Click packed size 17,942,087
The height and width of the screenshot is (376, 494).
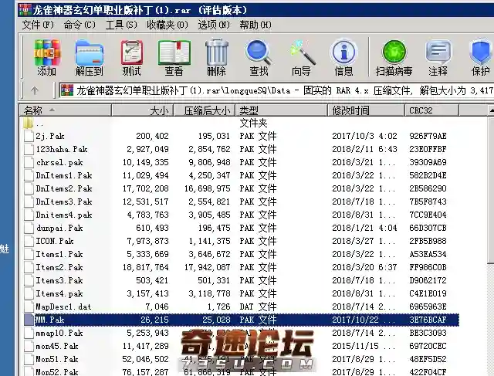coord(208,267)
